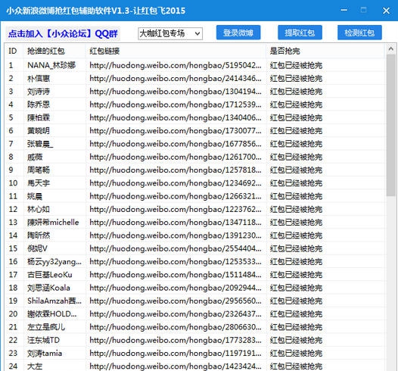Select the 倪妮V name cell
Image resolution: width=398 pixels, height=371 pixels.
pyautogui.click(x=37, y=248)
